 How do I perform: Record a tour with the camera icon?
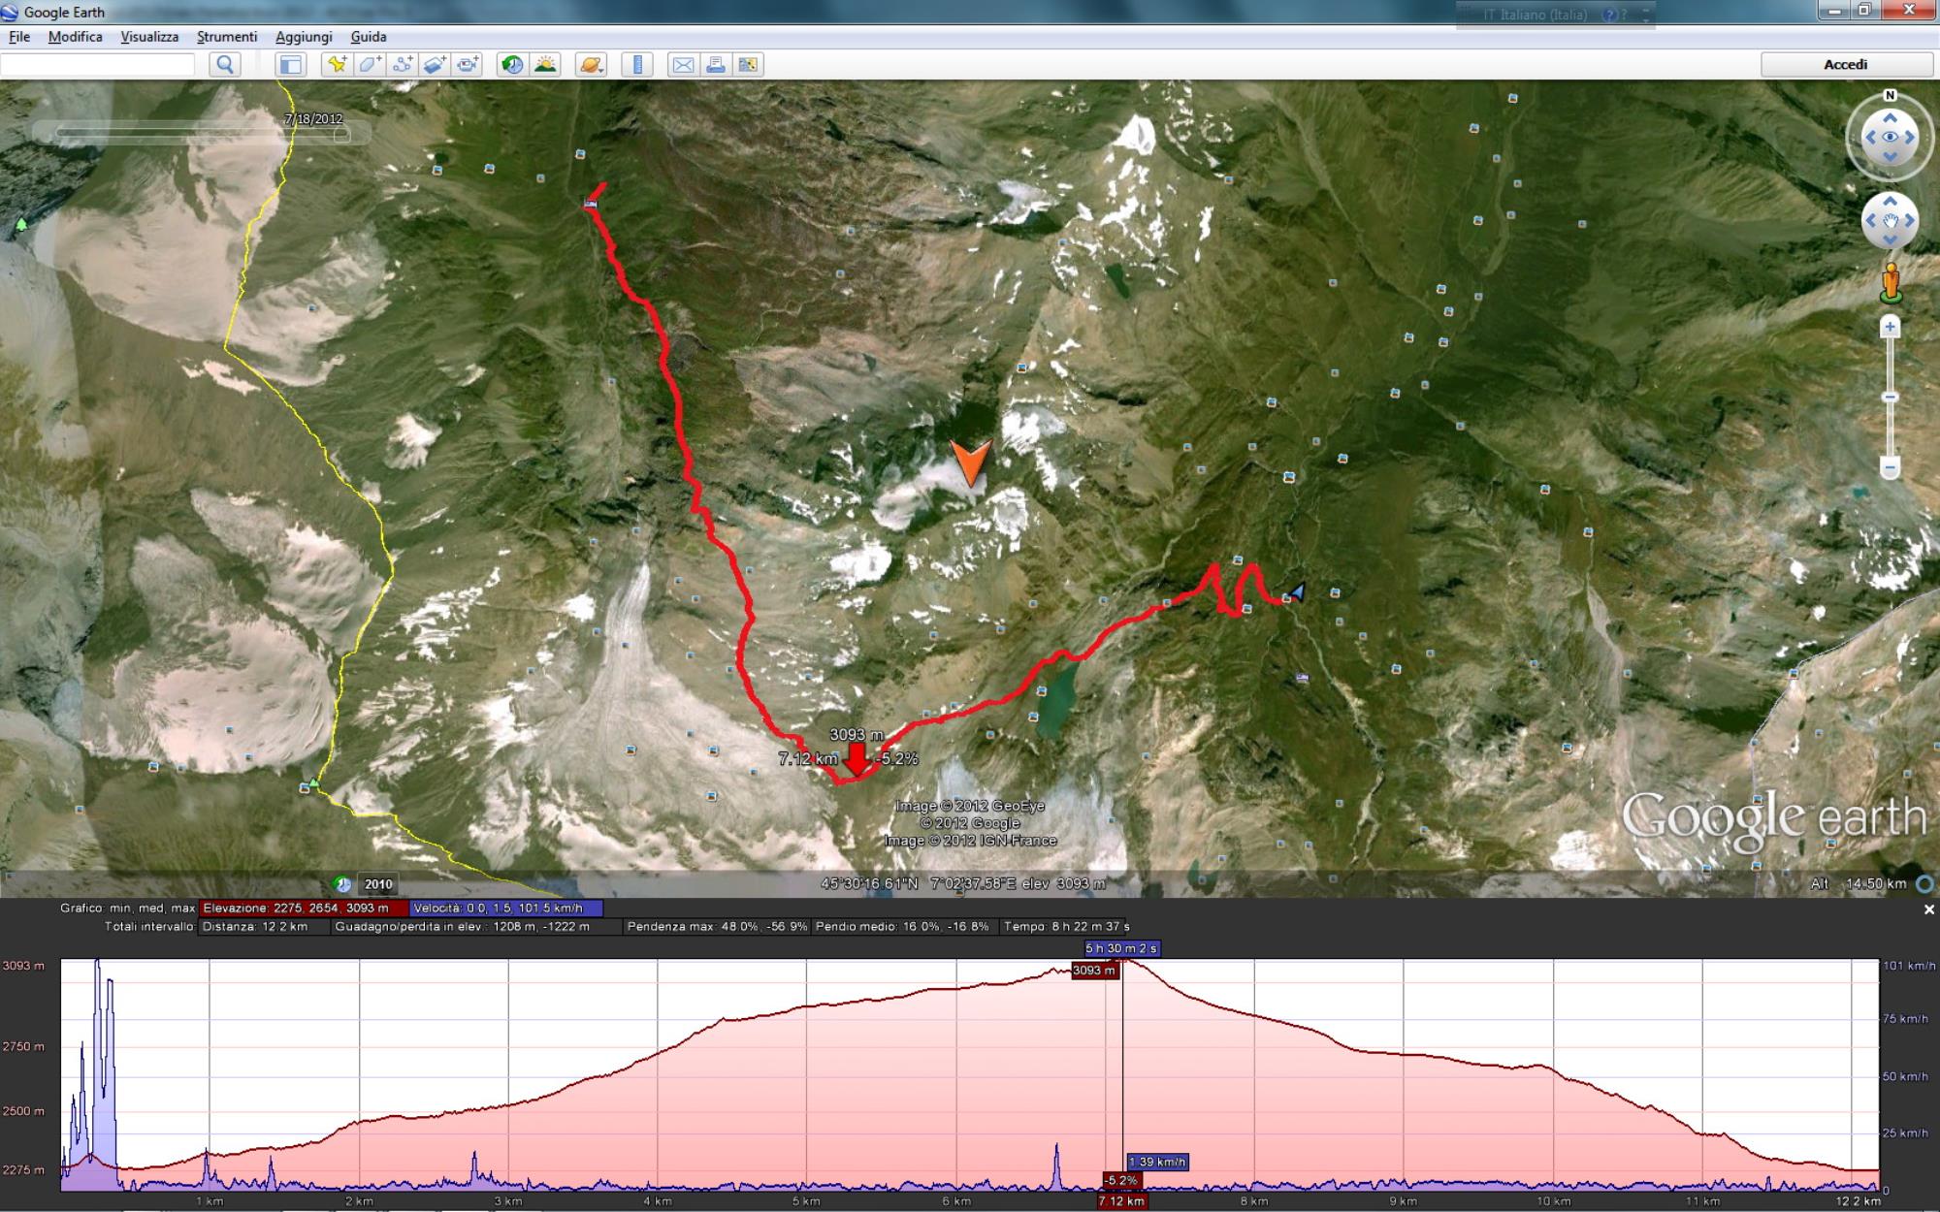point(468,65)
